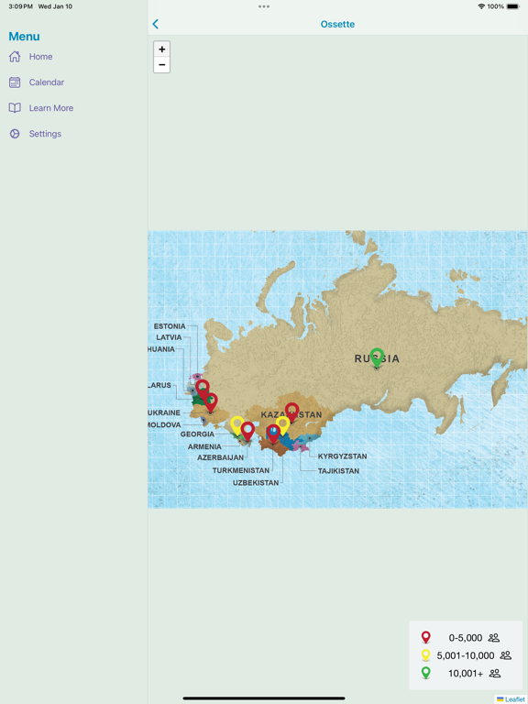Tap the red pin over Ukraine

click(x=210, y=402)
